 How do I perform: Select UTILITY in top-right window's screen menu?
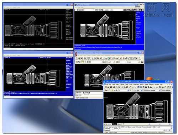tap(138, 37)
